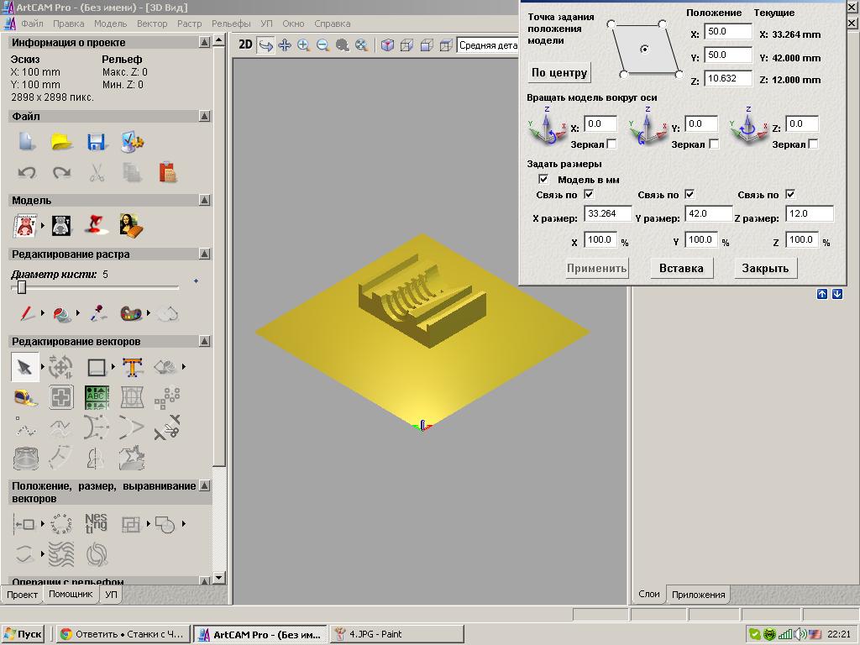This screenshot has width=860, height=645.
Task: Click the blue down arrow in layers panel
Action: pos(837,294)
